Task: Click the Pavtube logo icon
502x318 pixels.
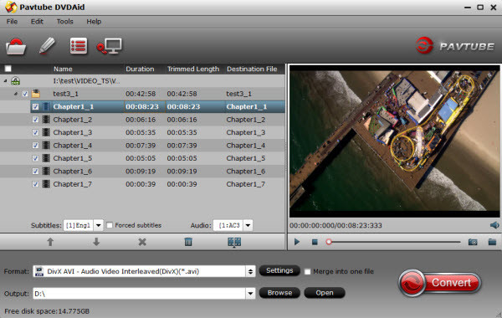Action: pyautogui.click(x=424, y=45)
